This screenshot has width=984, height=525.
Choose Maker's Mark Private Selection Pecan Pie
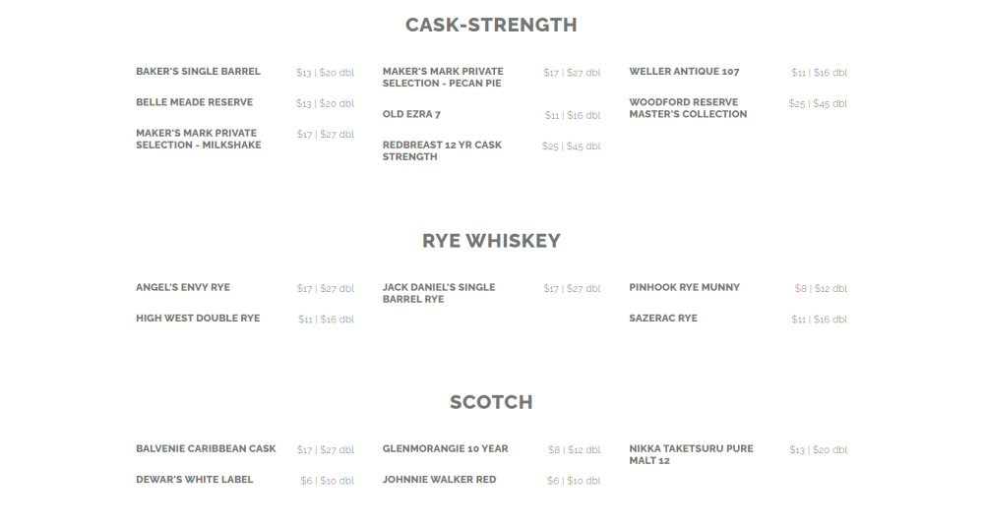pyautogui.click(x=442, y=78)
